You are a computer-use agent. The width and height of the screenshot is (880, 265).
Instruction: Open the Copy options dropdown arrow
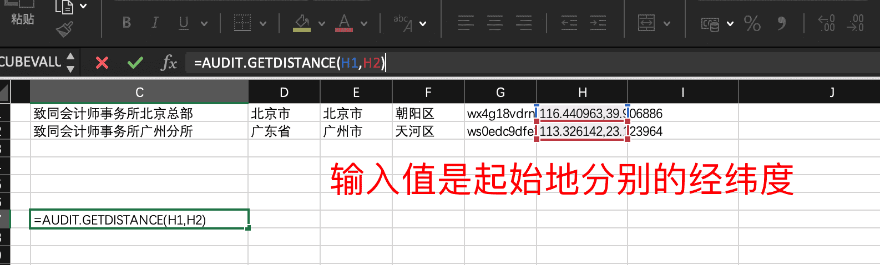(83, 6)
